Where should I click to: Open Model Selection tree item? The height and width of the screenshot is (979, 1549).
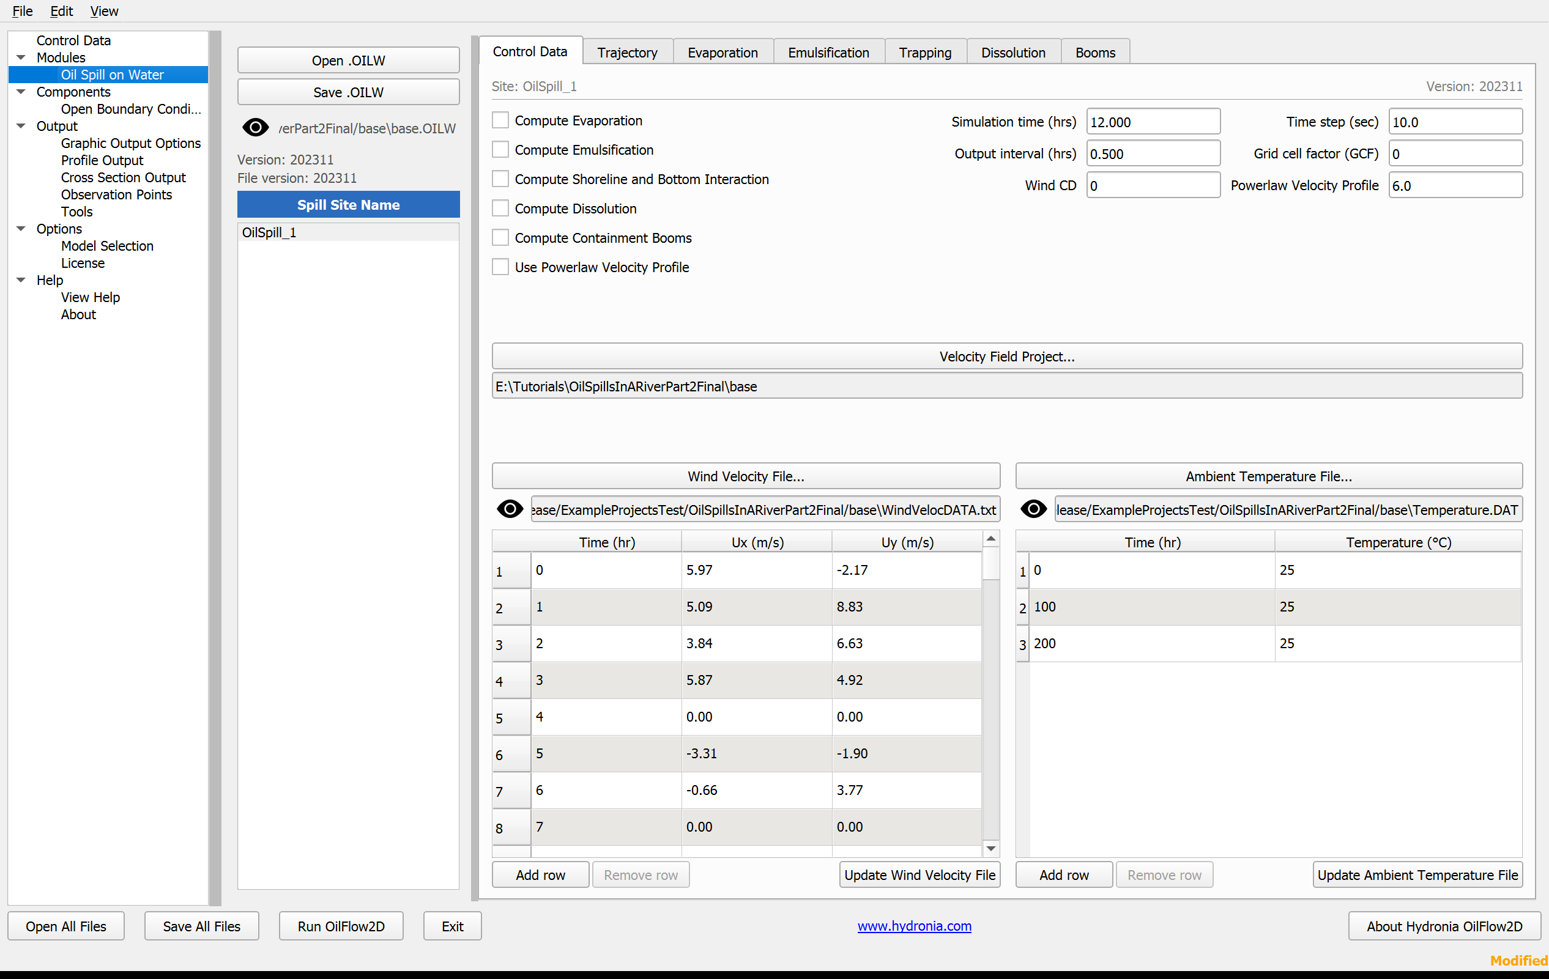pos(107,246)
